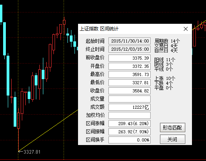The width and height of the screenshot is (206, 161).
Task: Select the 起始时间 date field
Action: 130,41
